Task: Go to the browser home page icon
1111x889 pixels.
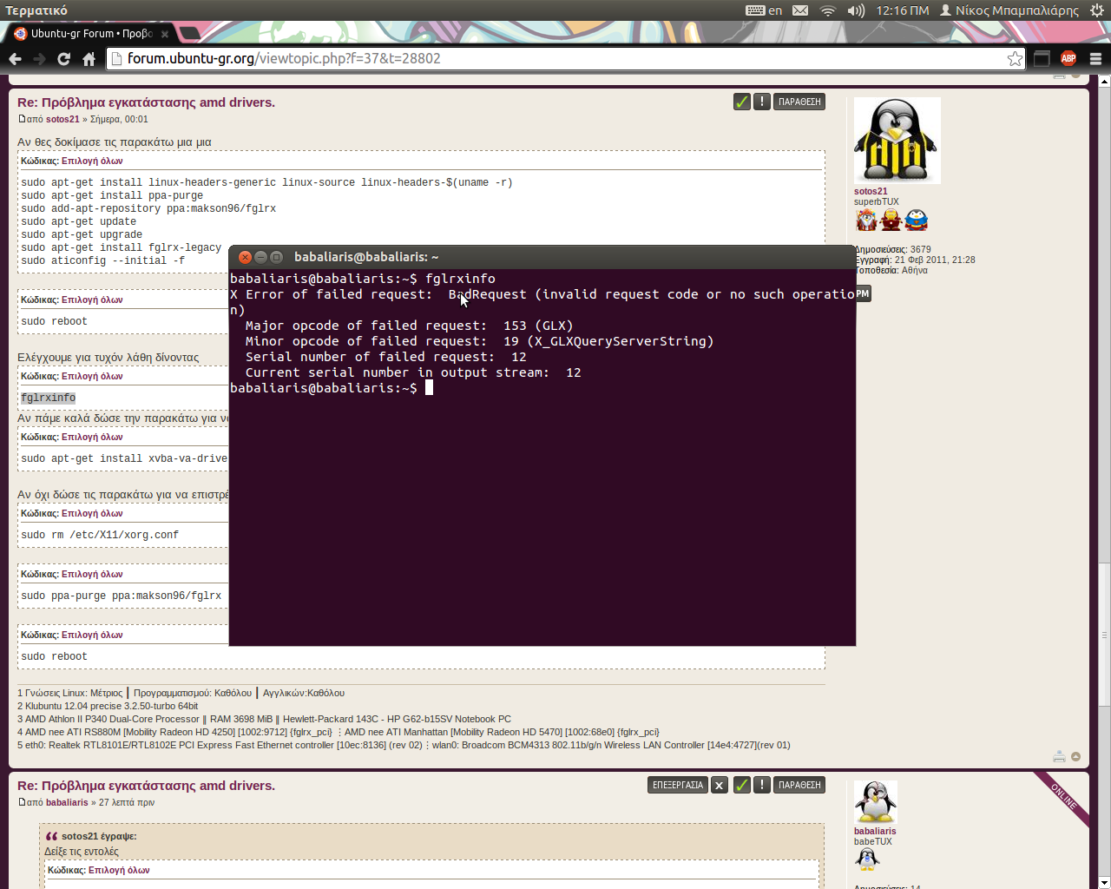Action: click(89, 59)
